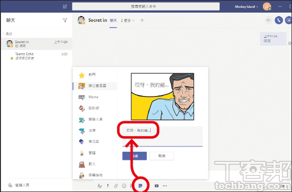The image size is (292, 192).
Task: Switch to the 聊天 tab in header
Action: coord(113,20)
